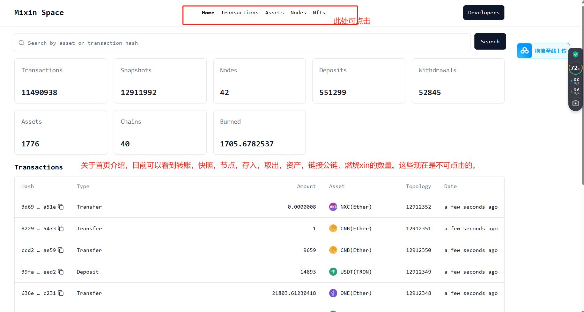
Task: Copy hash 636e … c231
Action: tap(61, 293)
